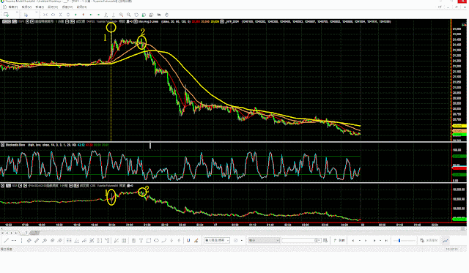The image size is (469, 273).
Task: Click the grid table icon in drawing toolbar
Action: [x=124, y=241]
